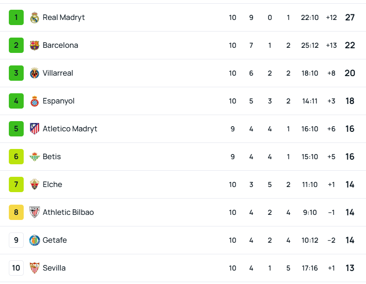
Task: Click the Barcelona club crest
Action: 34,45
